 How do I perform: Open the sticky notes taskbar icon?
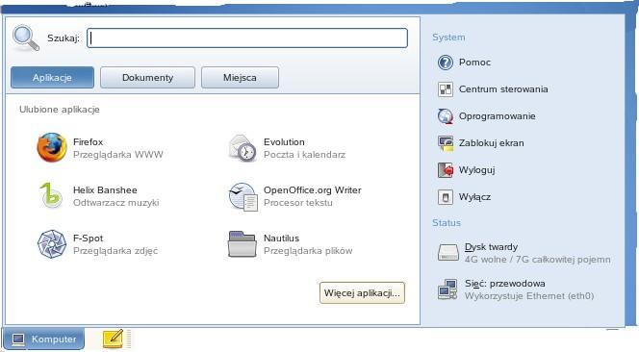coord(114,339)
